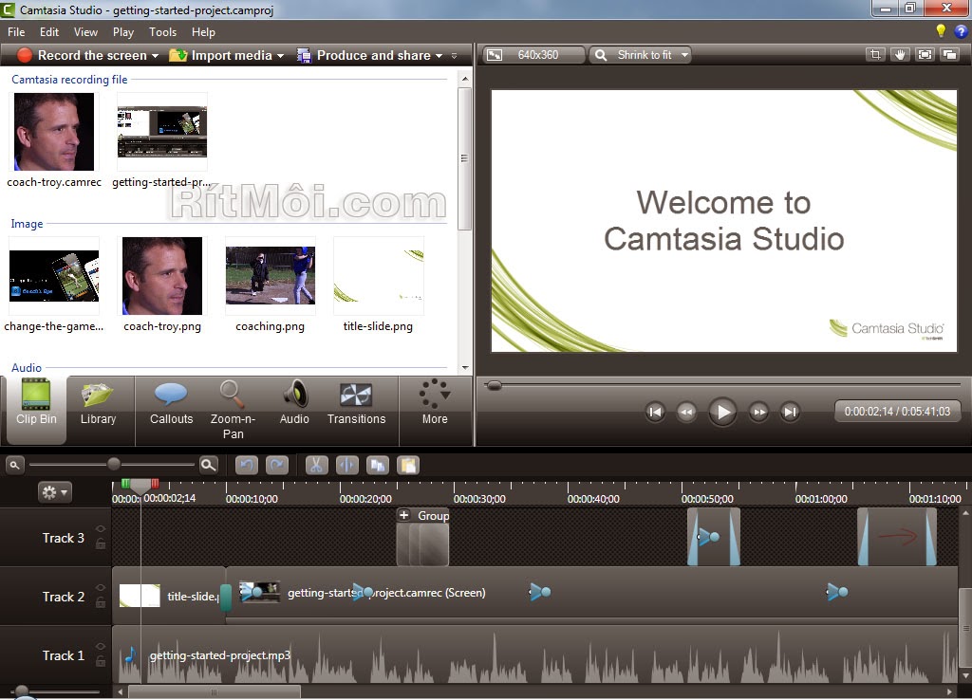Select getting-started-project.mp3 audio clip

pyautogui.click(x=535, y=654)
